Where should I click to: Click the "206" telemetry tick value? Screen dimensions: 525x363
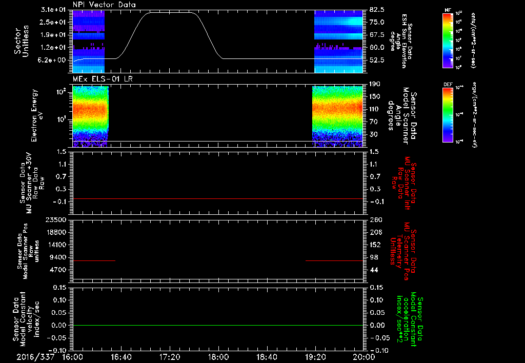point(376,232)
